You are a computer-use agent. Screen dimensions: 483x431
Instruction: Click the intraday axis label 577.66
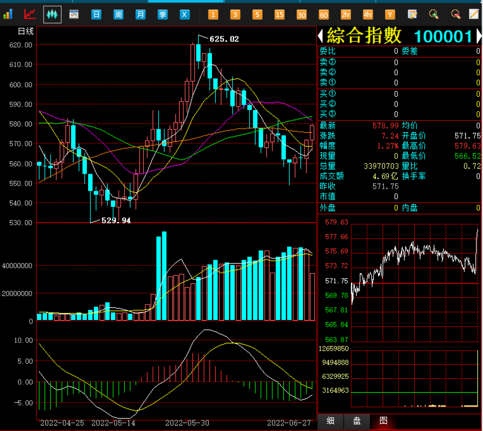pos(336,237)
